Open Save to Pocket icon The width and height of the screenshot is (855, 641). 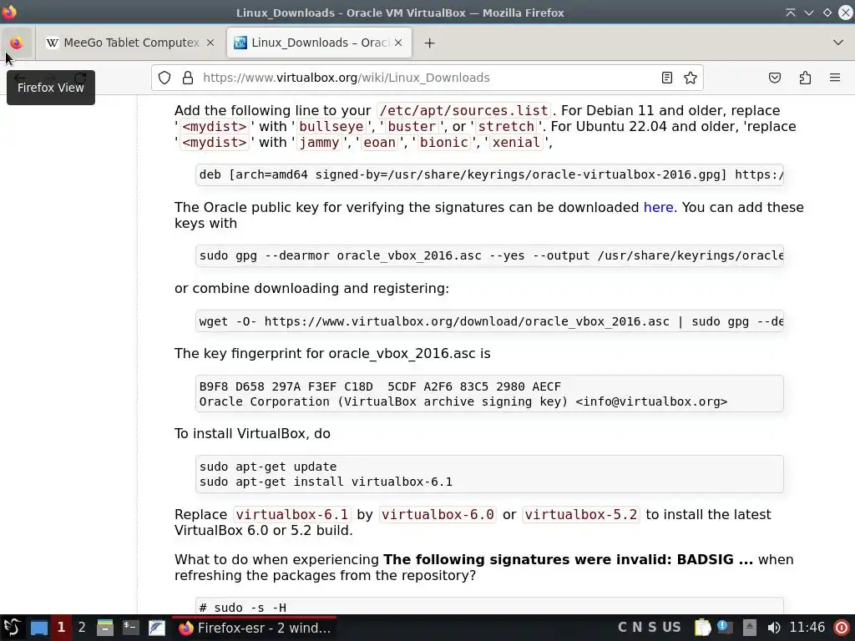774,78
